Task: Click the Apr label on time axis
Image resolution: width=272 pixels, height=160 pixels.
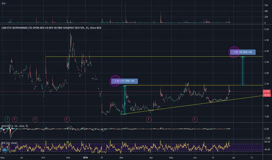Action: 151,158
